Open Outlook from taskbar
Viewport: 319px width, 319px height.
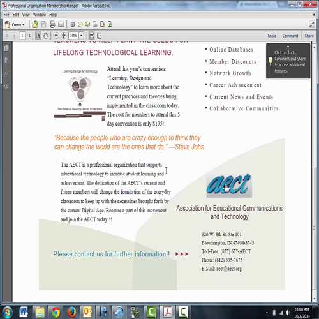click(87, 313)
